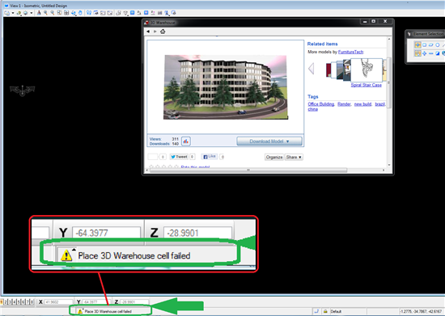Expand the Share dropdown menu
445x316 pixels.
(x=294, y=157)
